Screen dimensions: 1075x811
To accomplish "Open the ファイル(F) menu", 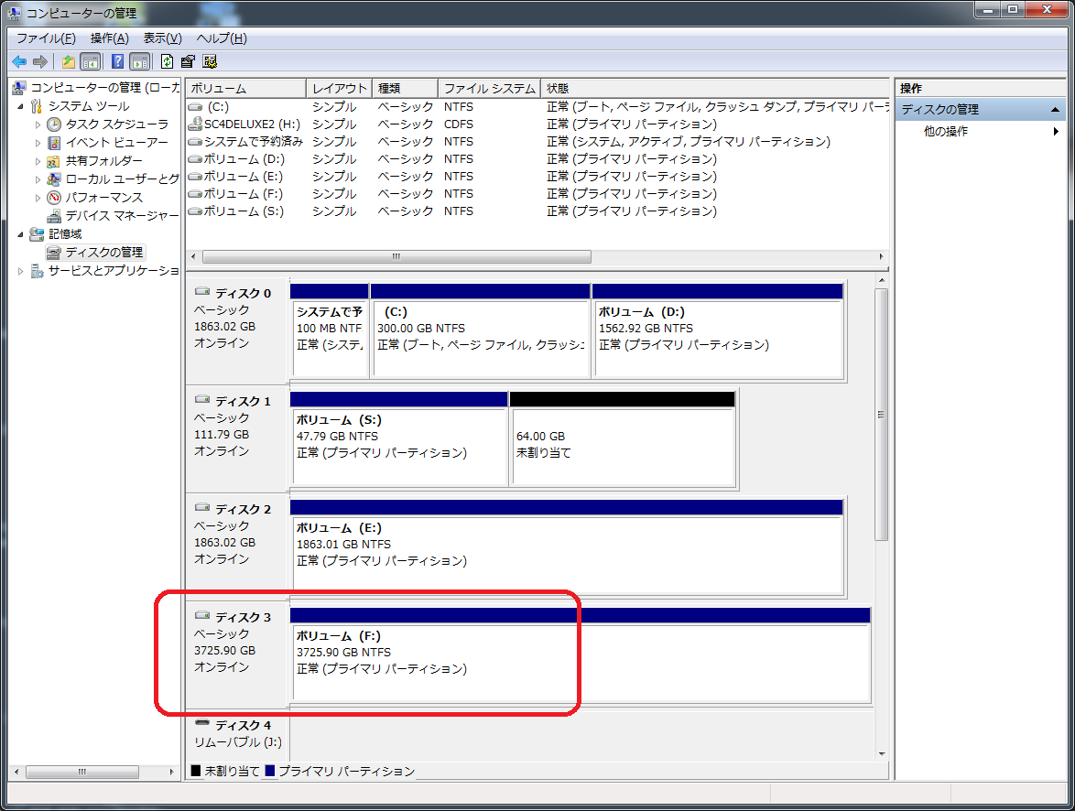I will click(46, 38).
